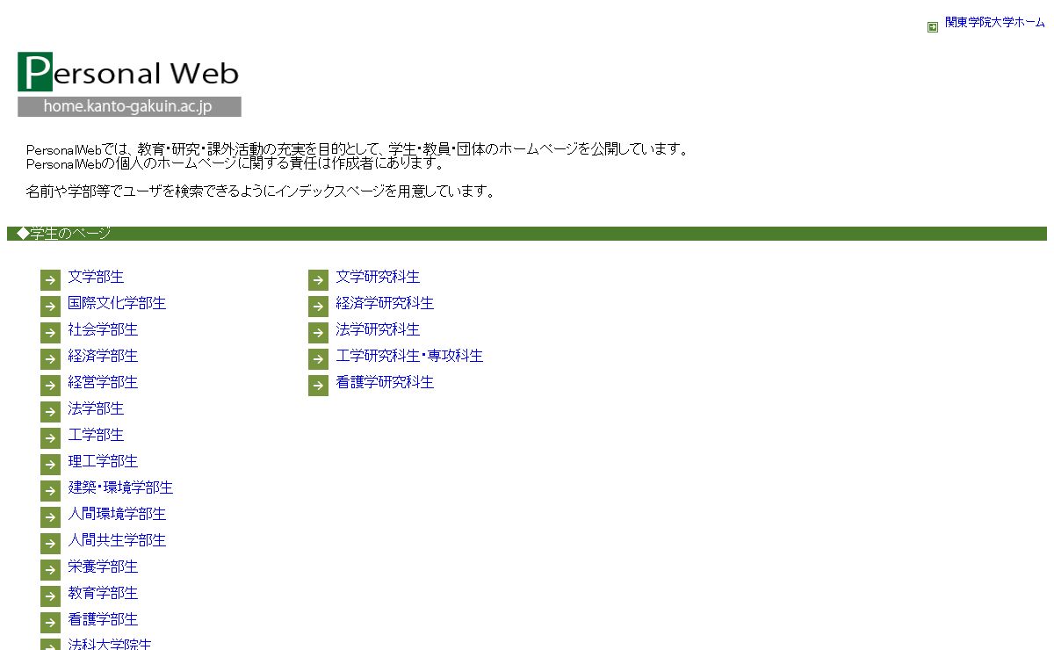Click the arrow icon beside 栄養学部生
Viewport: 1054px width, 650px height.
[x=50, y=570]
